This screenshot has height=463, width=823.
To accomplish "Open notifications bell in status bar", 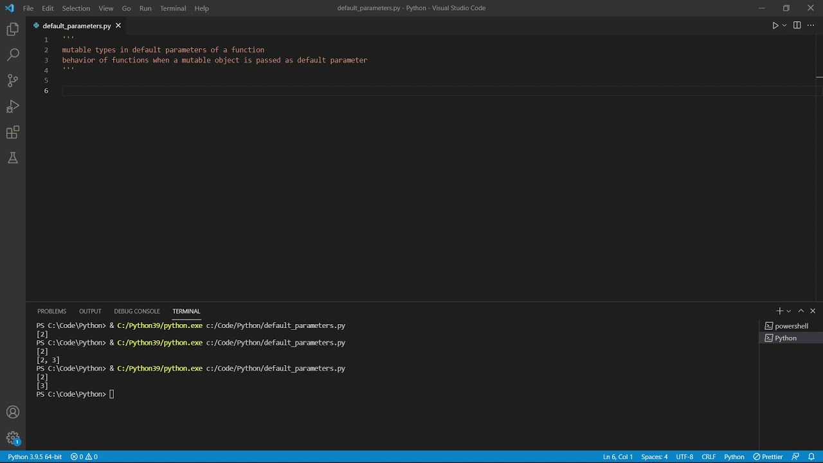I will click(811, 457).
